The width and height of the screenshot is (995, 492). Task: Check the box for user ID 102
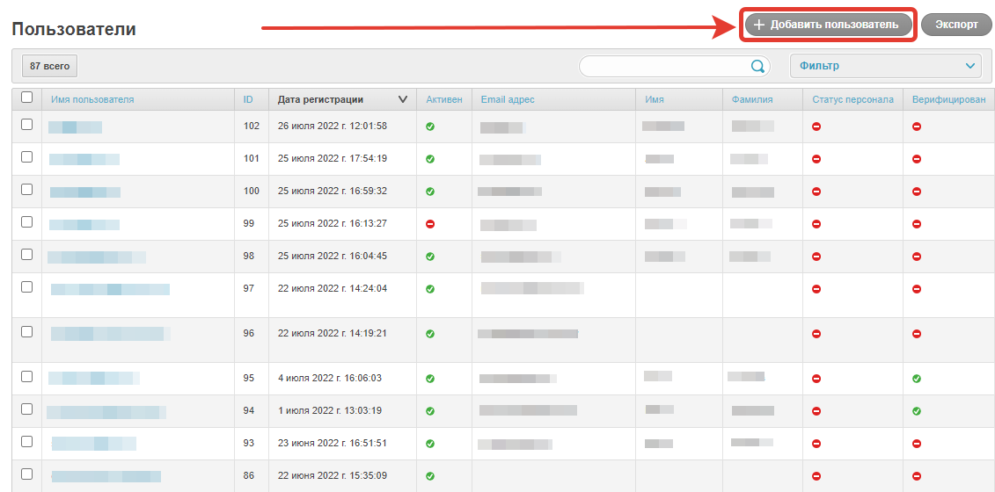point(26,125)
